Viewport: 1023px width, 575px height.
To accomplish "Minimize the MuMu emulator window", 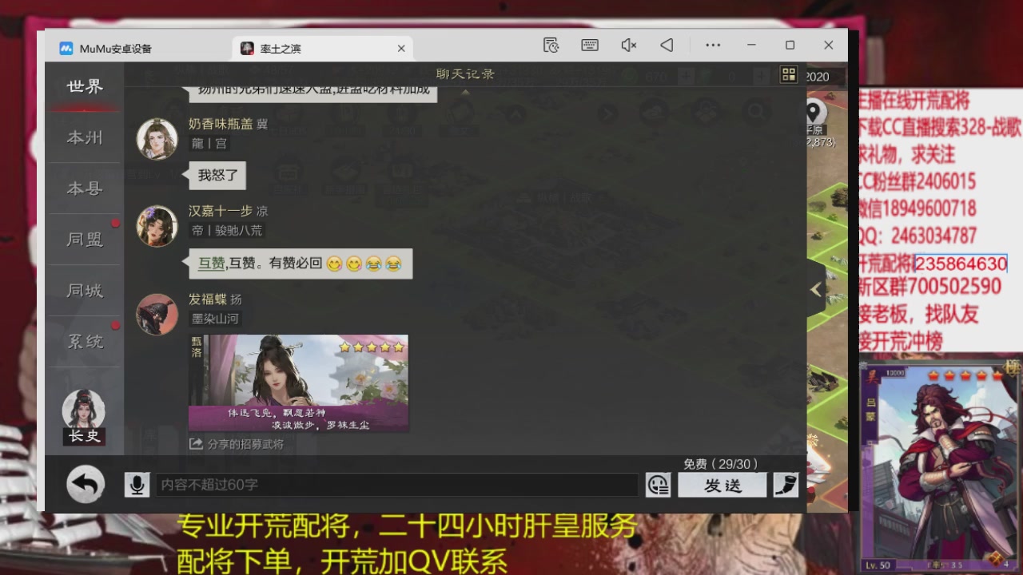I will click(x=751, y=46).
